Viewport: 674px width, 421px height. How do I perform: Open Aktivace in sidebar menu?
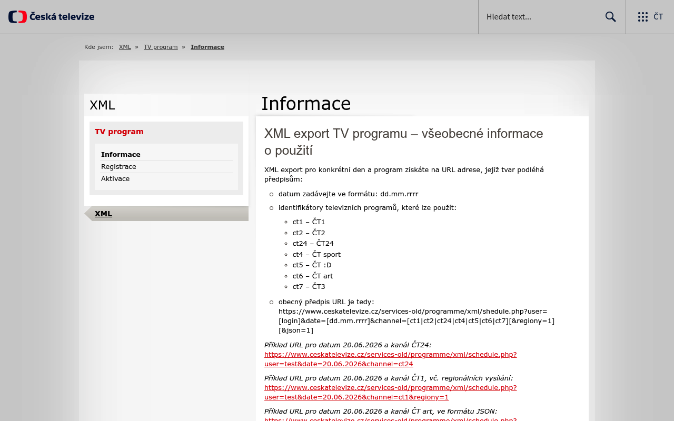115,178
